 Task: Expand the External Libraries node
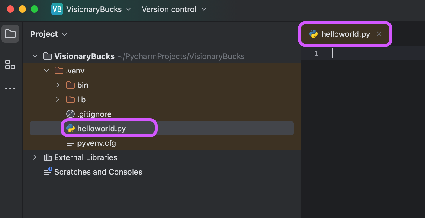[35, 157]
